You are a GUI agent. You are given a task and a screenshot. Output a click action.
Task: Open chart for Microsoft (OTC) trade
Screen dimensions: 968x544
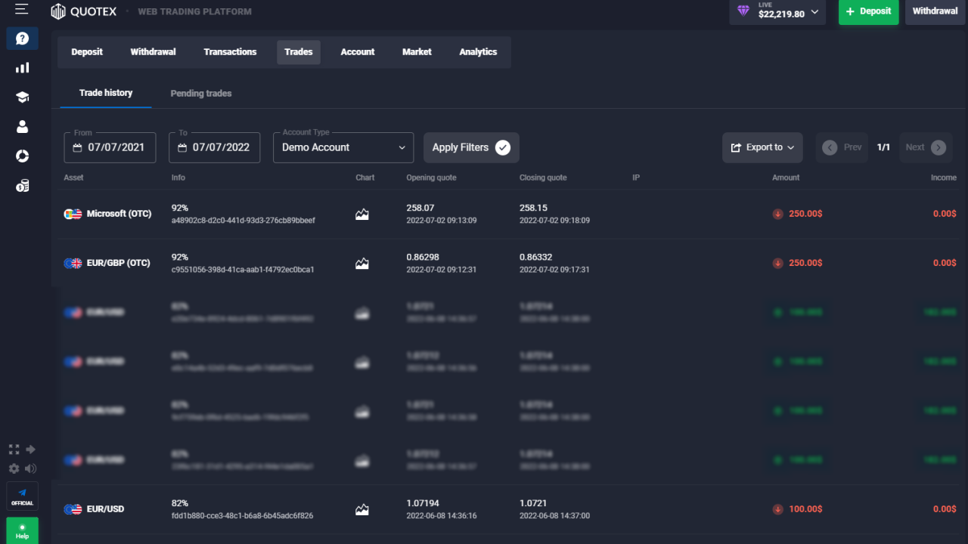click(362, 214)
